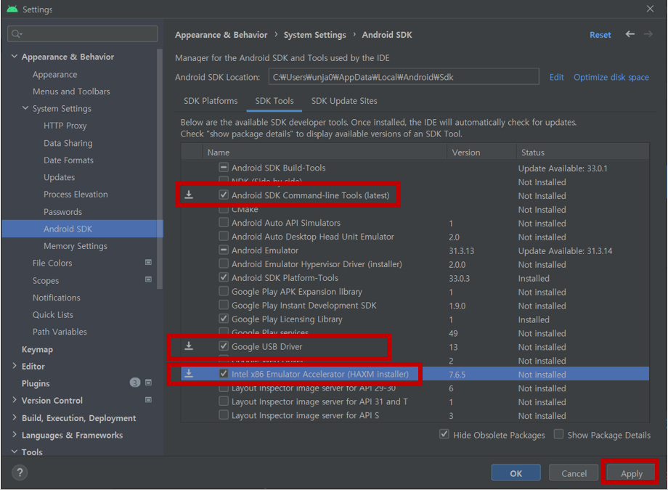This screenshot has height=490, width=668.
Task: Click project-level icon next to File Colors
Action: (148, 263)
